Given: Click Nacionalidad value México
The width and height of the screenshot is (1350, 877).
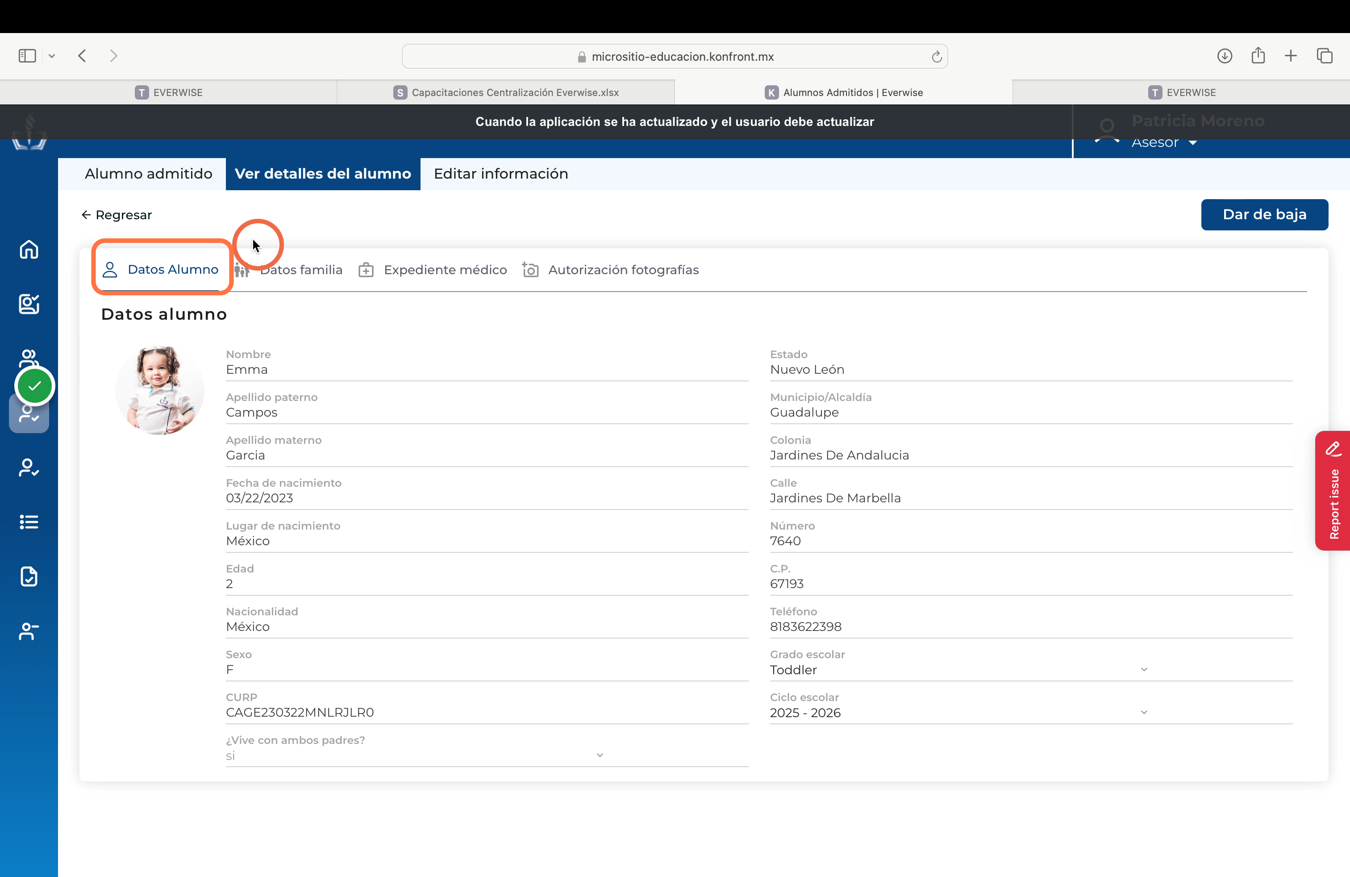Looking at the screenshot, I should pos(247,626).
